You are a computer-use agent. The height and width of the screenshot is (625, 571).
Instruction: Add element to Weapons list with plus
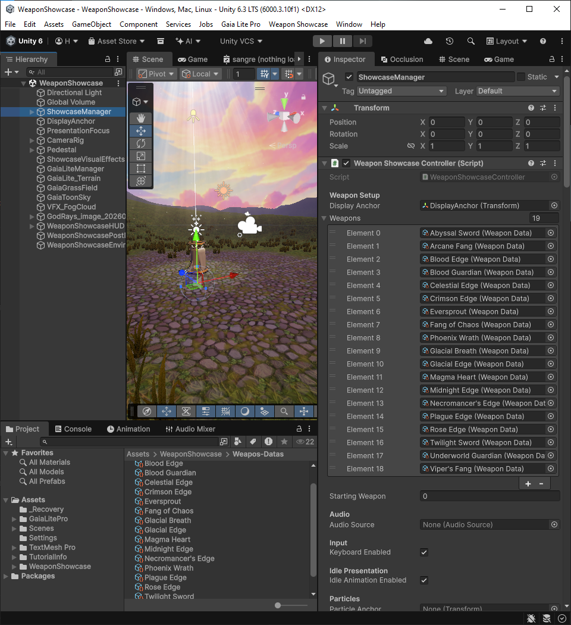[x=528, y=483]
